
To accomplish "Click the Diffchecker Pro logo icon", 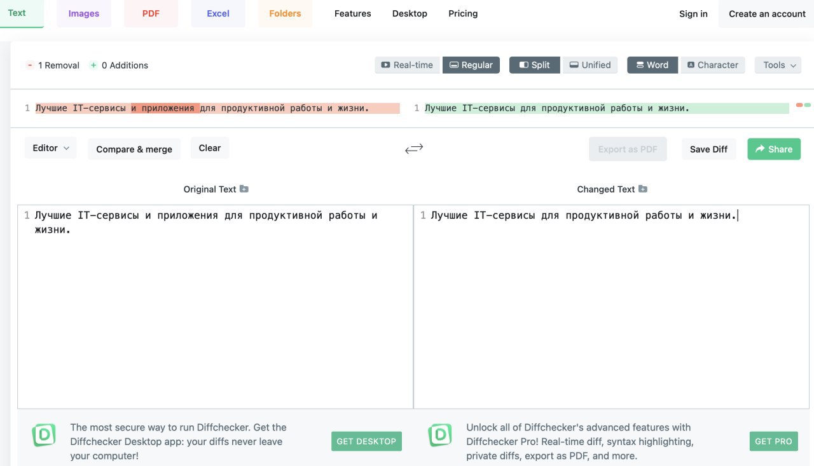I will [439, 435].
